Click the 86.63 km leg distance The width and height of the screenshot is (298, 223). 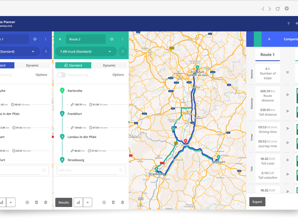78,151
